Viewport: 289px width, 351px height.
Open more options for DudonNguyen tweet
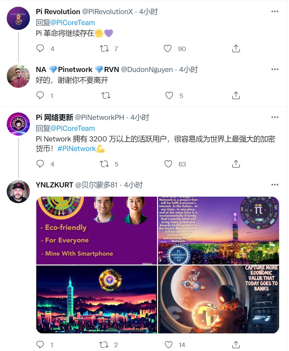pos(275,69)
